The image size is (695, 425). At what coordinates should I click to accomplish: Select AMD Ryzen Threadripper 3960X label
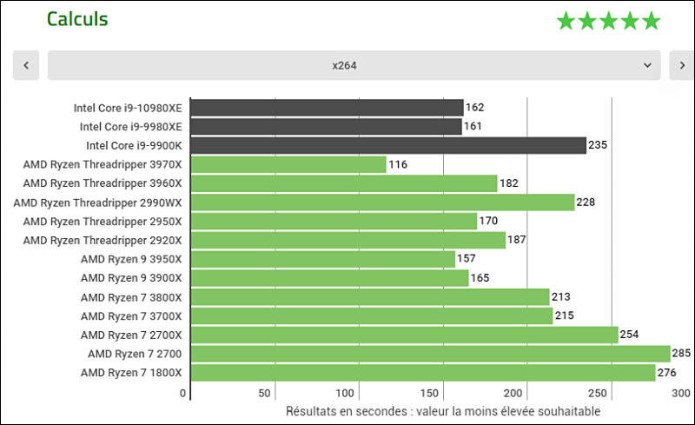point(103,183)
